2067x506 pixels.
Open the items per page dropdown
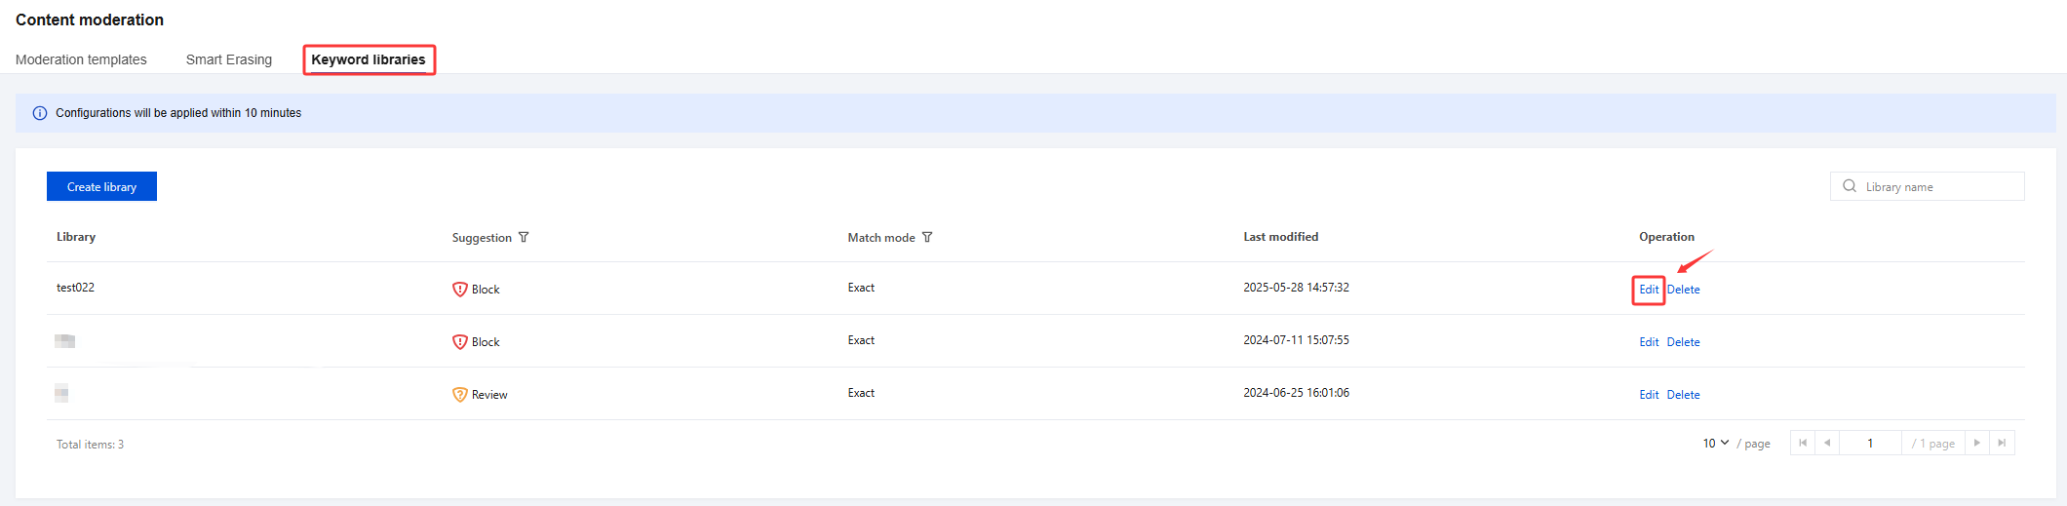(1716, 443)
